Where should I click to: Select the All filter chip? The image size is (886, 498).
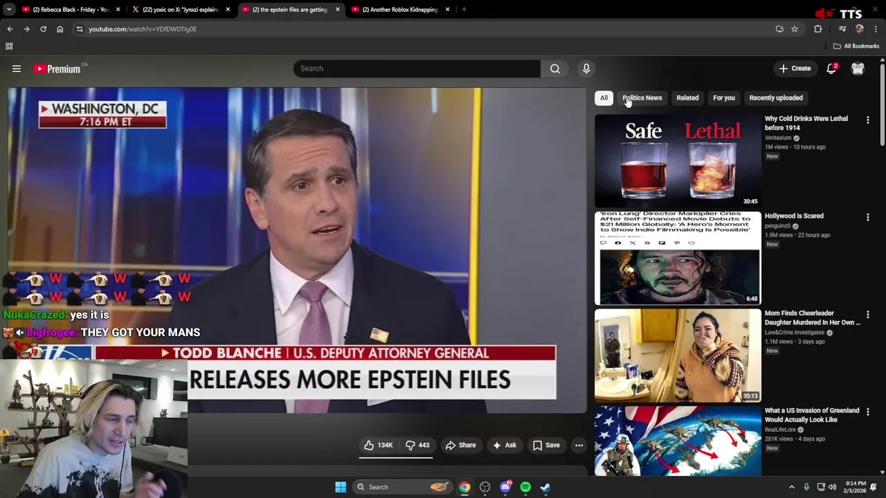point(604,98)
